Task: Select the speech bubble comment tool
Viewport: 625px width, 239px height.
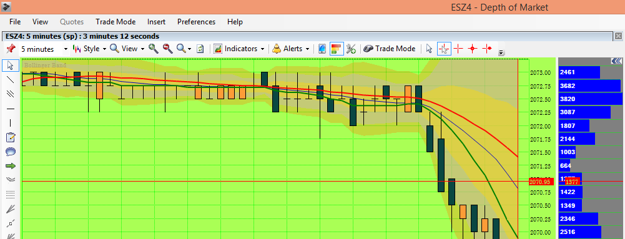Action: pyautogui.click(x=11, y=152)
